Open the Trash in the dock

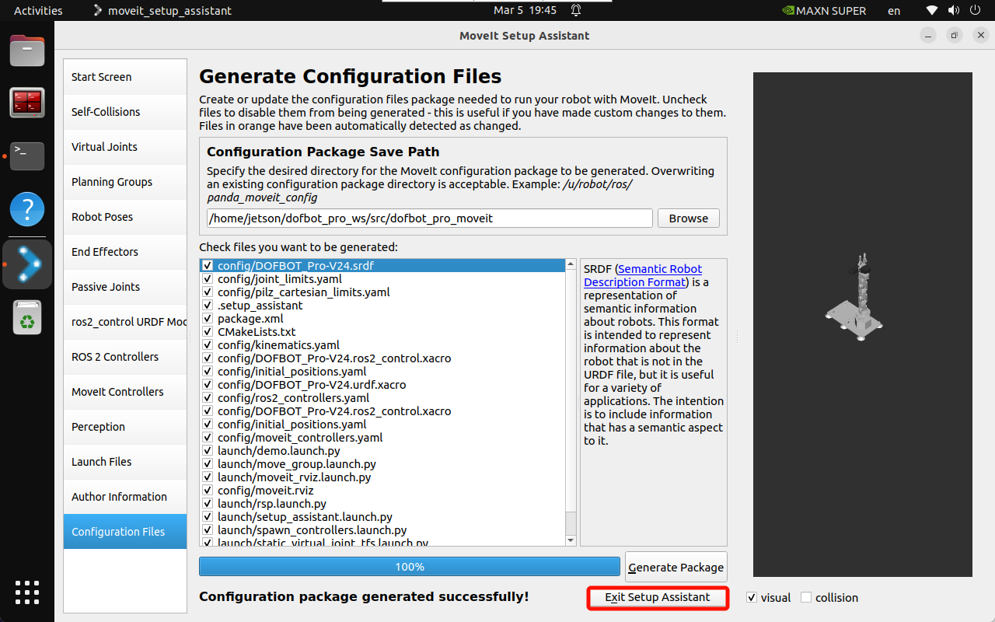click(27, 317)
